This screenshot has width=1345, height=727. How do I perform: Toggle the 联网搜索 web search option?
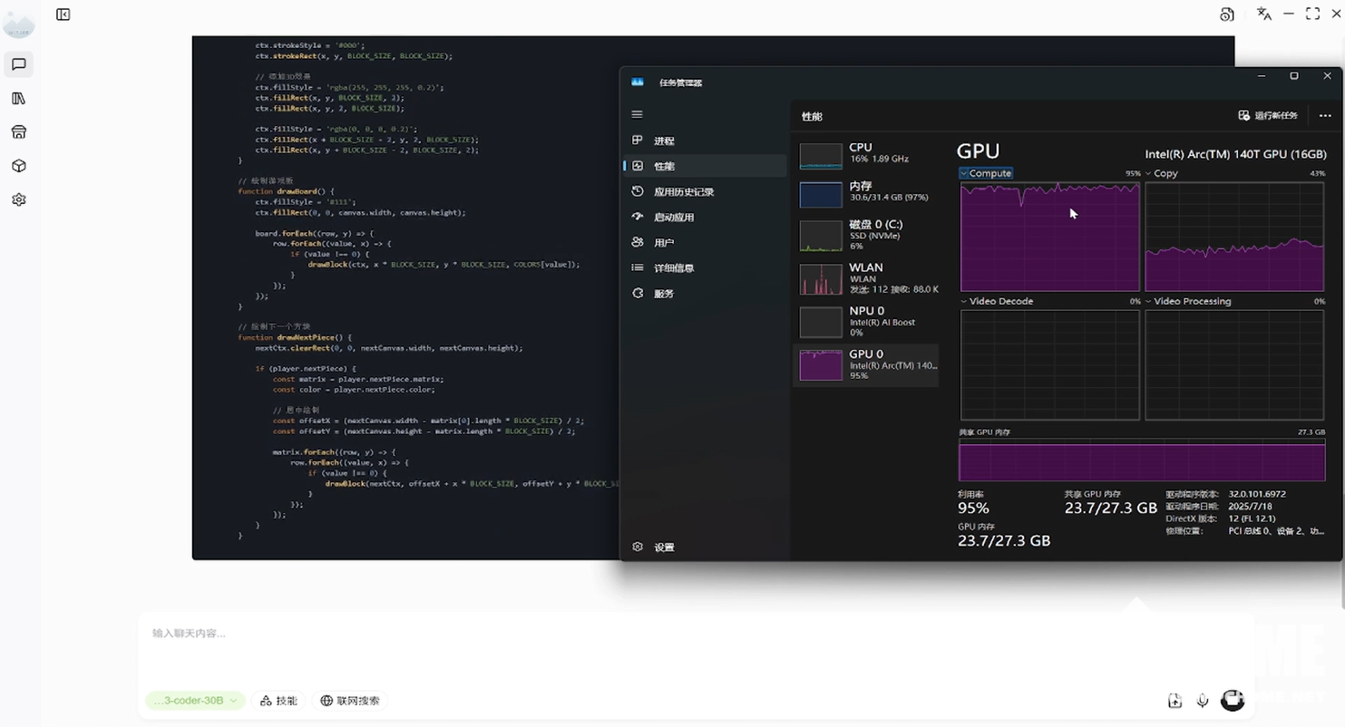[x=350, y=701]
